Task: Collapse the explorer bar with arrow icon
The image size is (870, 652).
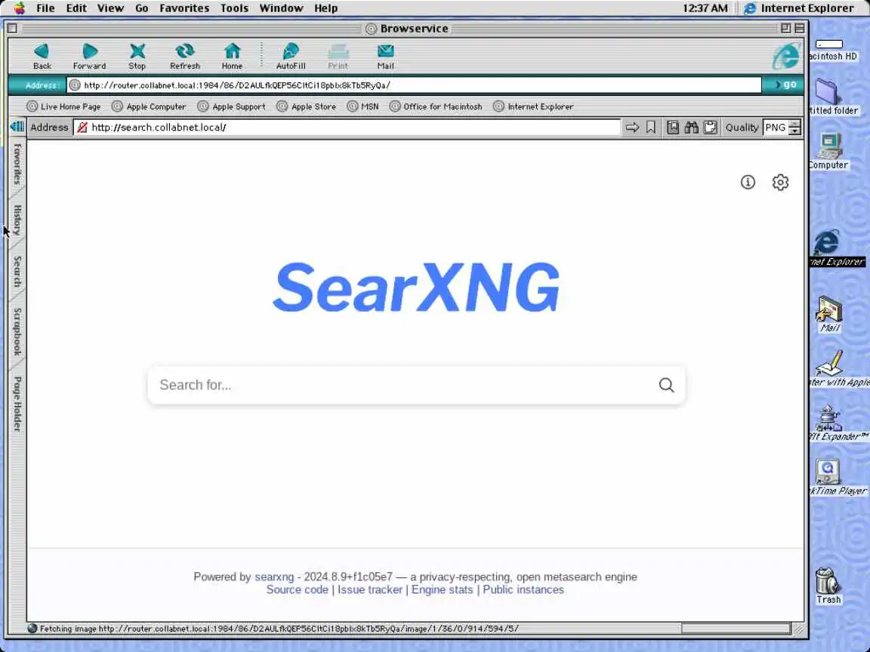Action: [17, 127]
